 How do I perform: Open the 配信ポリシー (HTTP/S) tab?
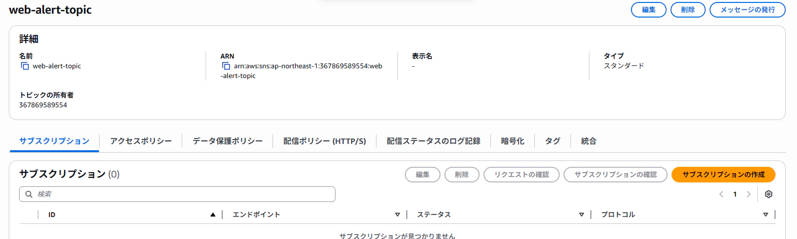click(x=325, y=141)
